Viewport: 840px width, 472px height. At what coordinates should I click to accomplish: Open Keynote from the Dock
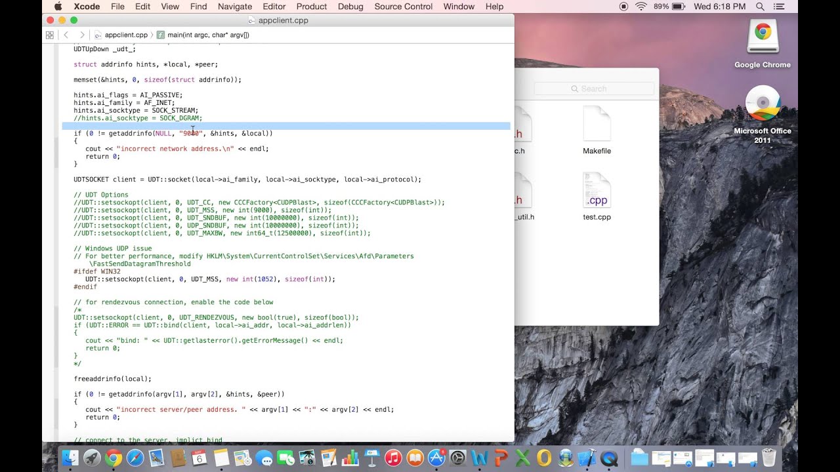pyautogui.click(x=372, y=458)
